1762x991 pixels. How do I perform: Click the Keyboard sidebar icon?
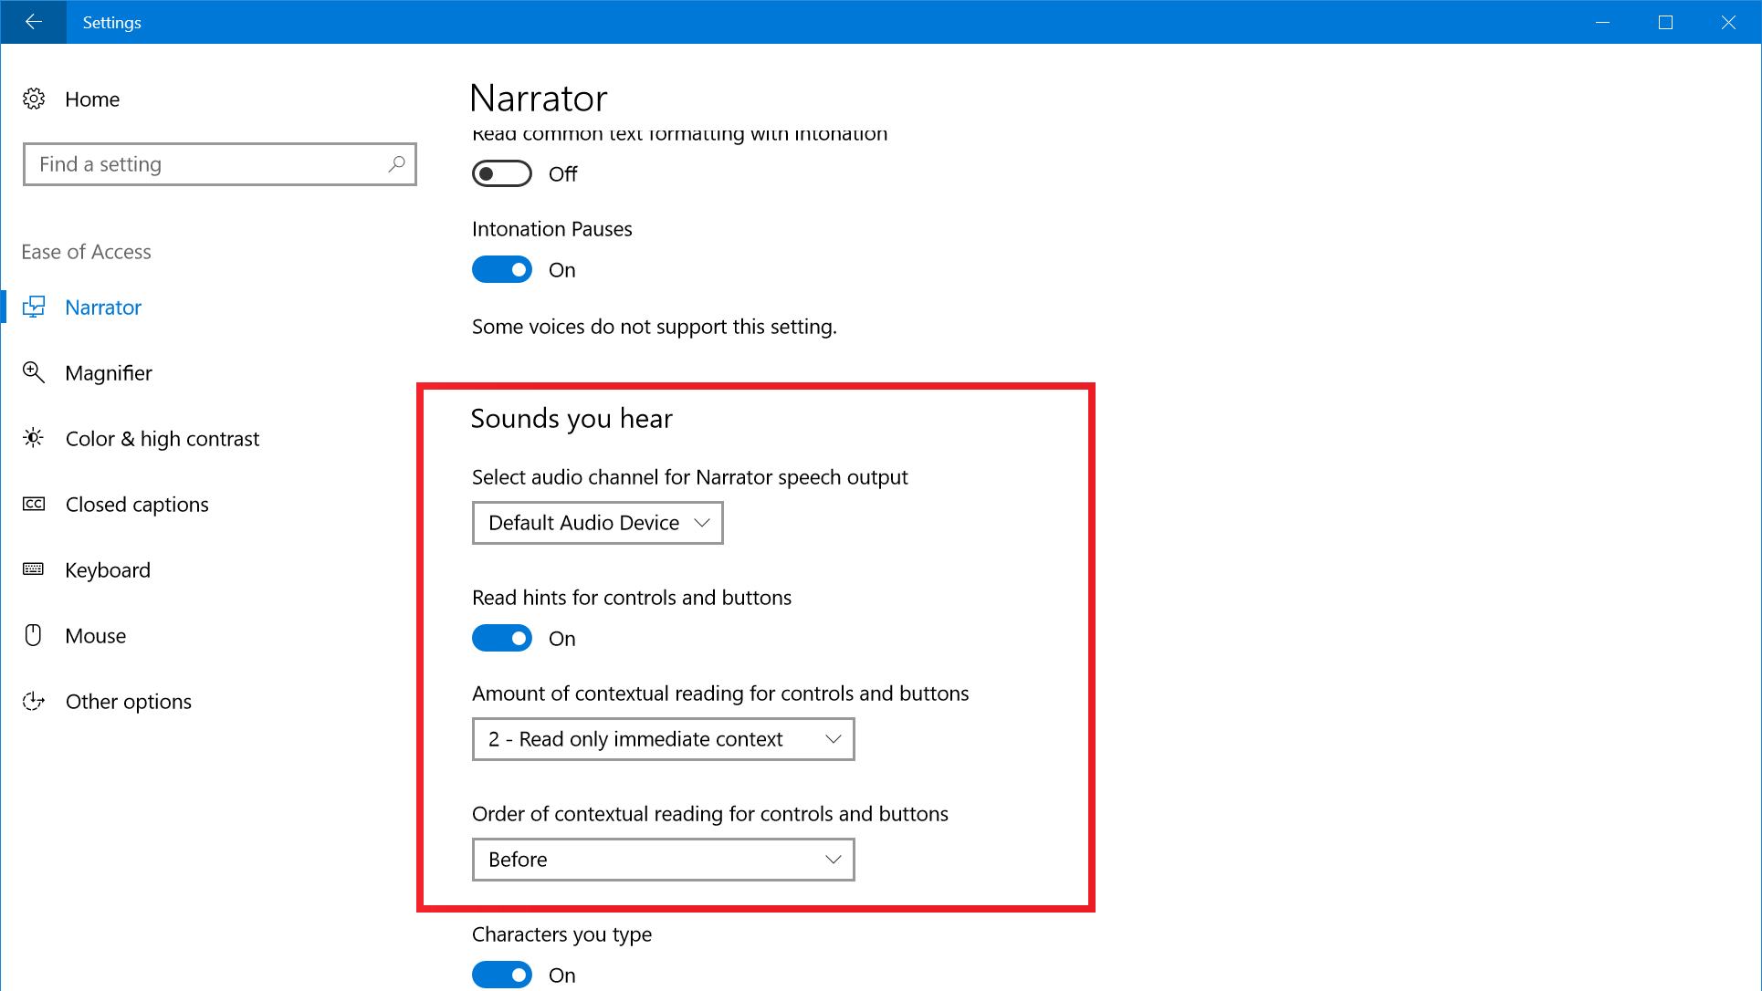[x=34, y=569]
